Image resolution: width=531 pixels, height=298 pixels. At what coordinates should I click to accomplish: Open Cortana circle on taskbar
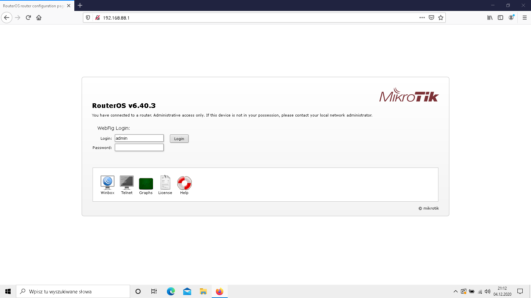138,291
